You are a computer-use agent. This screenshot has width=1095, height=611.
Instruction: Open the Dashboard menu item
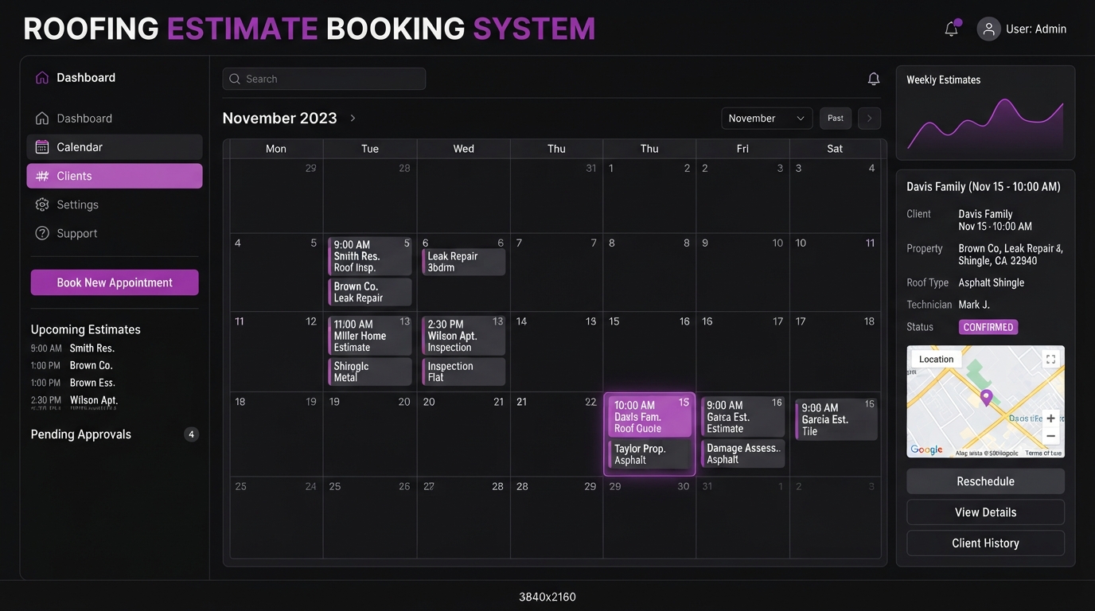click(115, 119)
